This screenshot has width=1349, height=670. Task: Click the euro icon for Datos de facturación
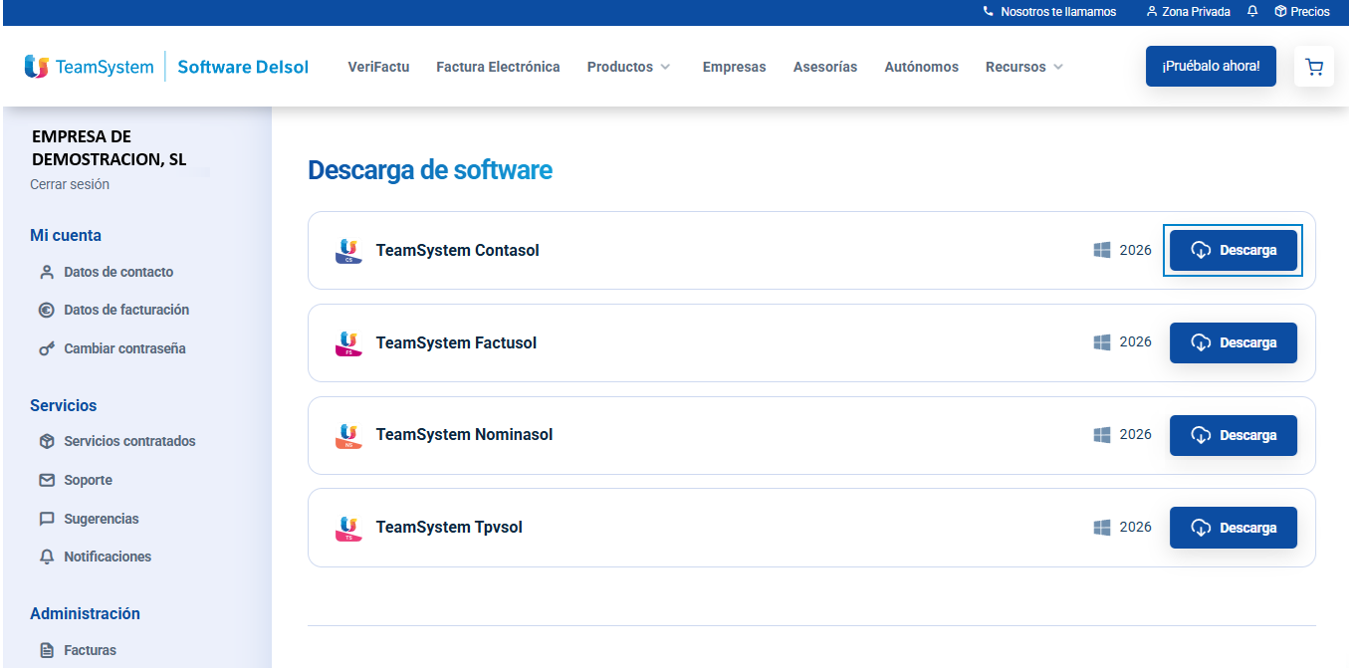click(47, 310)
